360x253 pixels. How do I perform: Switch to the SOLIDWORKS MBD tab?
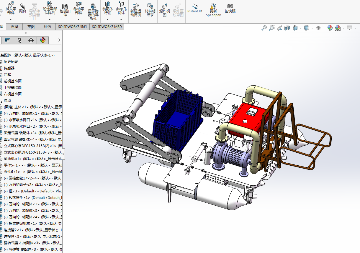click(x=107, y=26)
